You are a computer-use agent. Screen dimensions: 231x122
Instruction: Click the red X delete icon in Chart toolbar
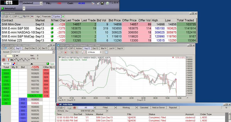pos(65,52)
